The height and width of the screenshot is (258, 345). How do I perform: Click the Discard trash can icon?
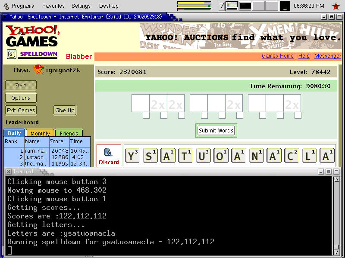(x=108, y=152)
